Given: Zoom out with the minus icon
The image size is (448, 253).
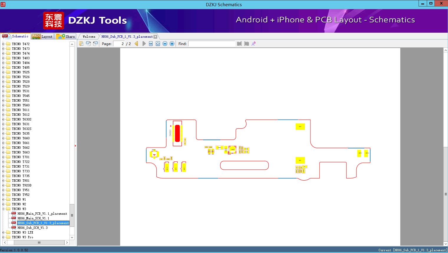Looking at the screenshot, I should coord(165,44).
